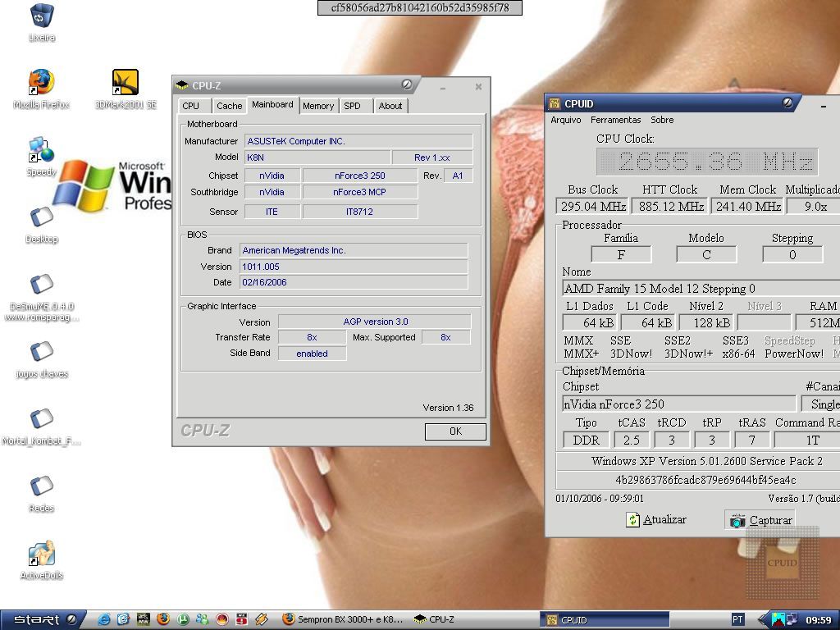Click the validation hash 4b29863786fcadc879e69644bf45ea4c
This screenshot has height=630, width=840.
(x=705, y=479)
